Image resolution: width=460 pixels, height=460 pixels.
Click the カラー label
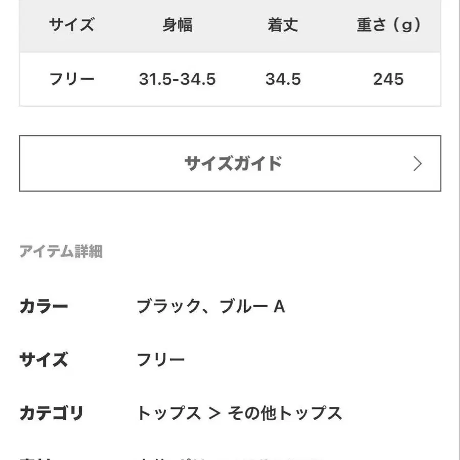coord(43,307)
